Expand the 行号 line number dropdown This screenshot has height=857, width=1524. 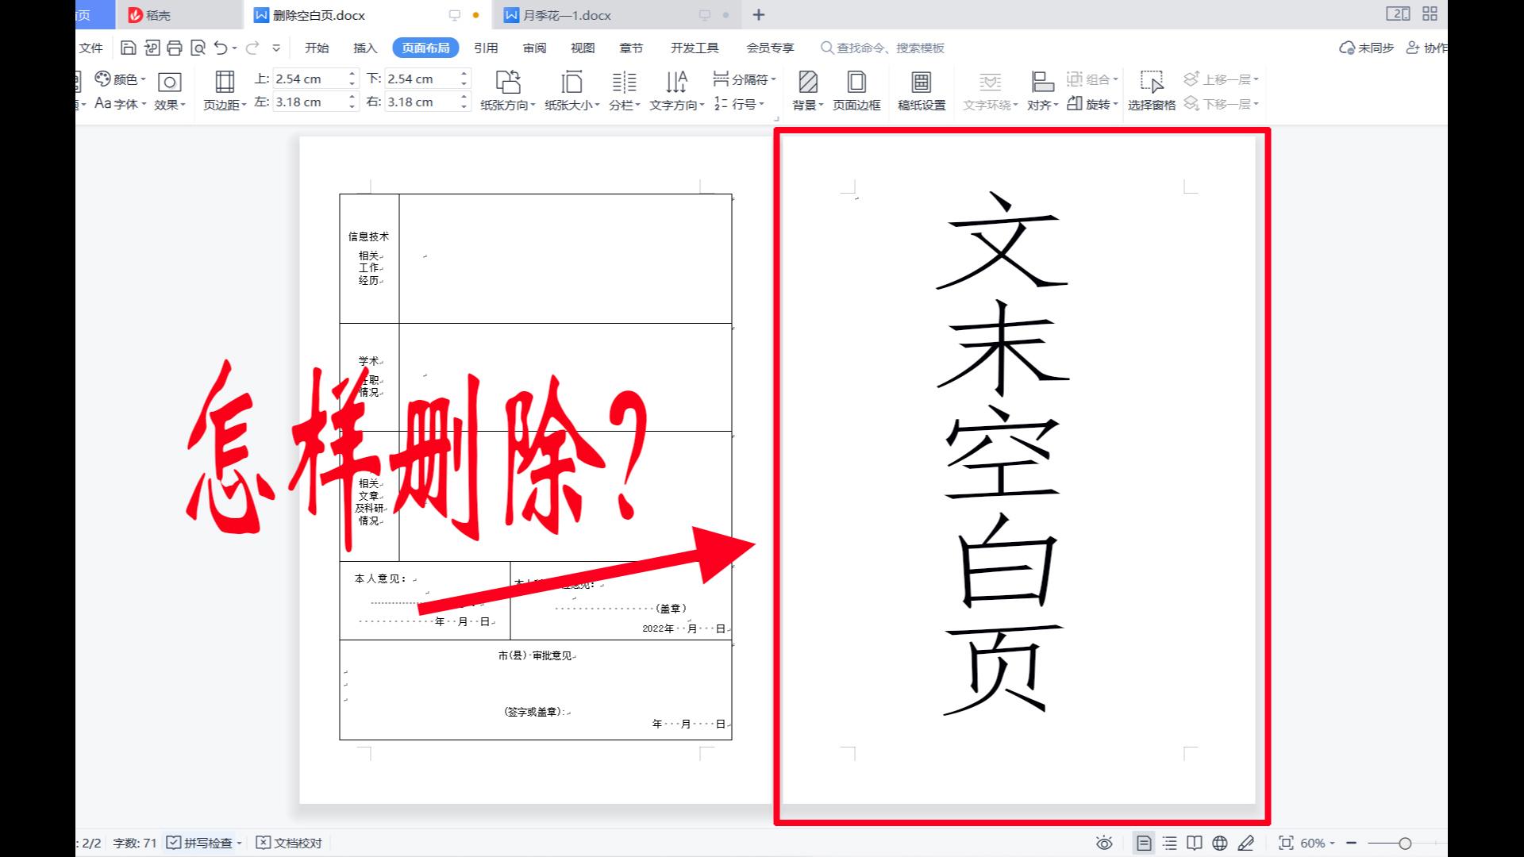(x=743, y=103)
